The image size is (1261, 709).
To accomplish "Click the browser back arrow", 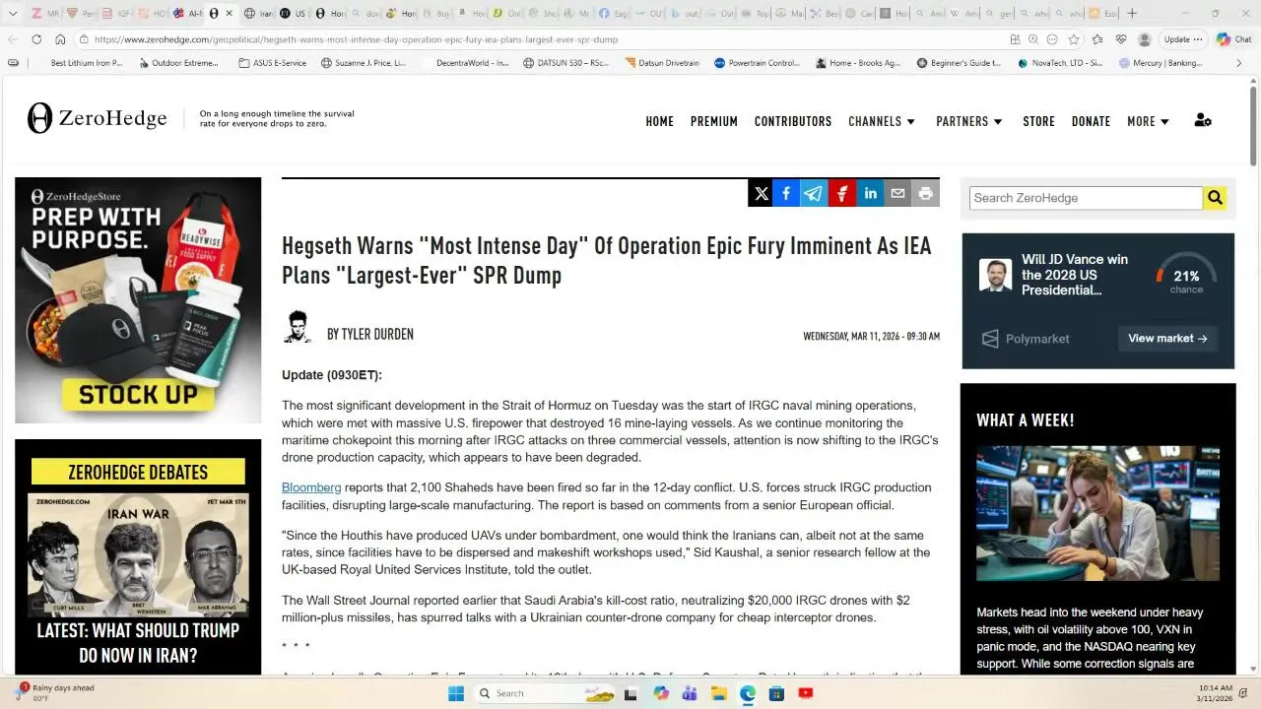I will (x=13, y=39).
